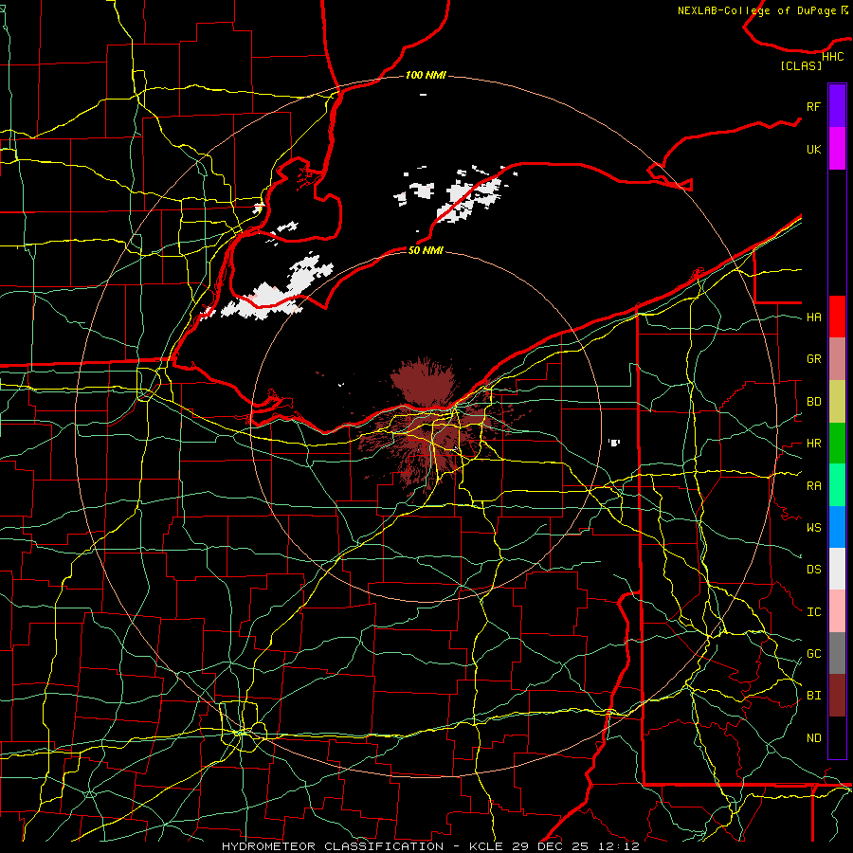Click the red HA color swatch

[837, 317]
